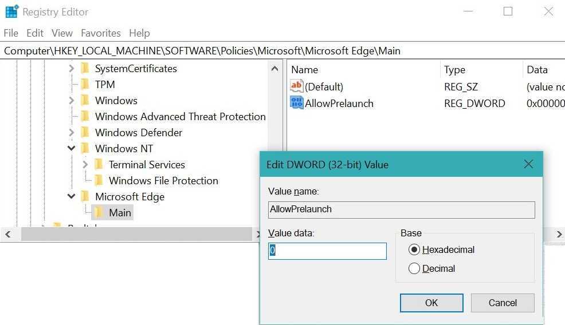
Task: Select the TPM tree key
Action: point(105,85)
